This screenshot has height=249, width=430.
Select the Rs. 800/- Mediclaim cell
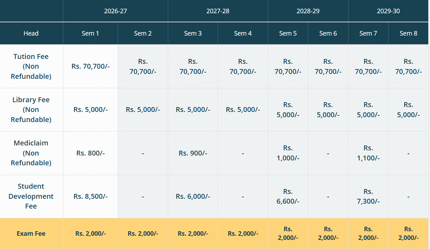pyautogui.click(x=91, y=153)
